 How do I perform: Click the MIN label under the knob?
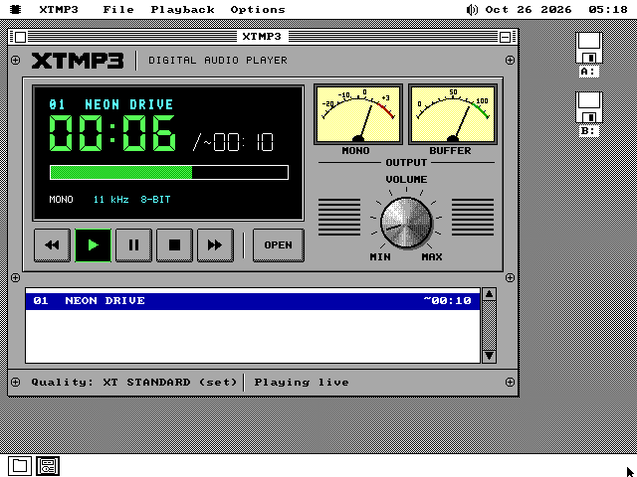tap(380, 257)
